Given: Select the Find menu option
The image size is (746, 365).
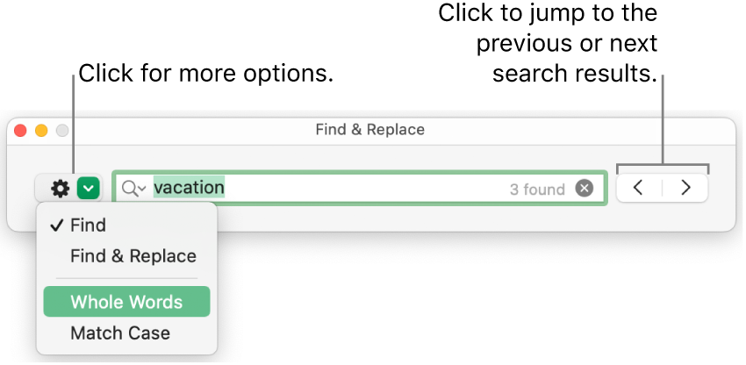Looking at the screenshot, I should (x=88, y=225).
